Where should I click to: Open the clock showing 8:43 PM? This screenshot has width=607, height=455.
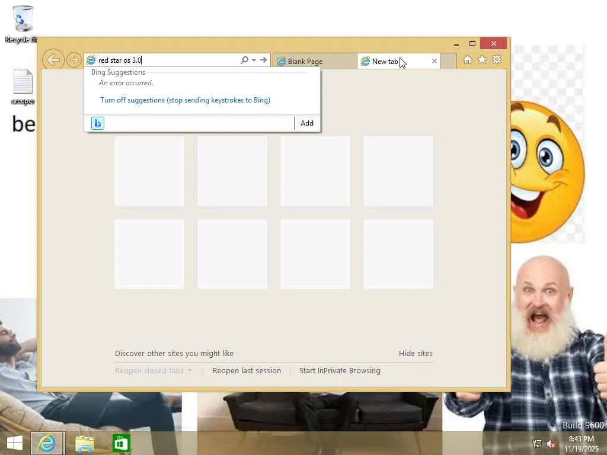pyautogui.click(x=582, y=444)
